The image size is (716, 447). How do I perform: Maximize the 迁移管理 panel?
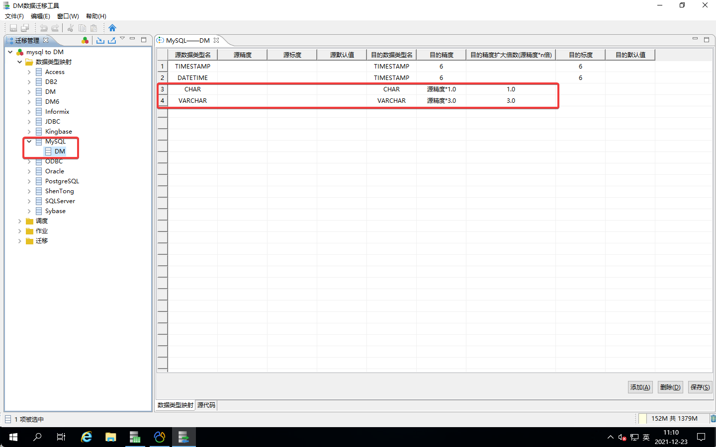pos(144,40)
